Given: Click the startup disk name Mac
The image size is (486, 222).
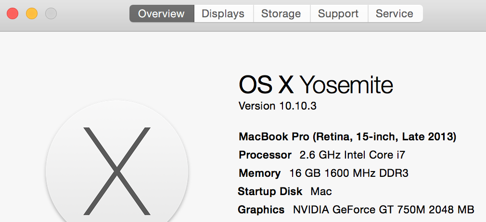Looking at the screenshot, I should click(321, 191).
